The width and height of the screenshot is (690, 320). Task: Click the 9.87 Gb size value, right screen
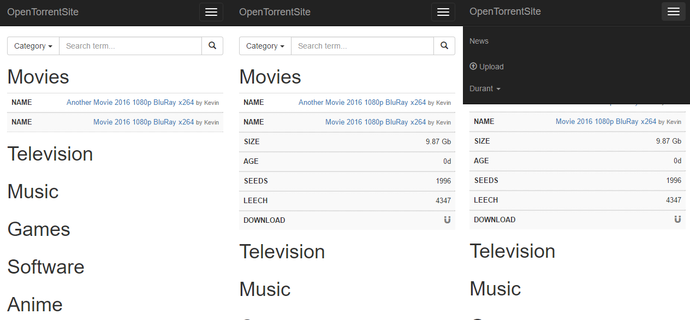click(669, 141)
